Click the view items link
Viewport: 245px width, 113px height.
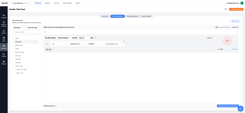coord(234,49)
